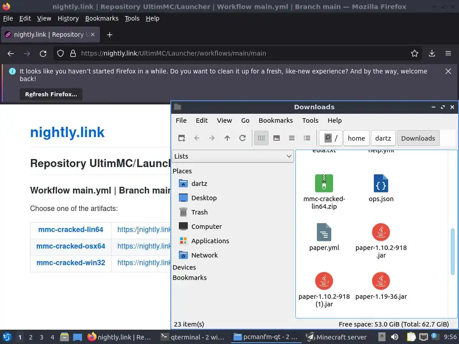Show site security lock info
The width and height of the screenshot is (459, 344).
(73, 54)
